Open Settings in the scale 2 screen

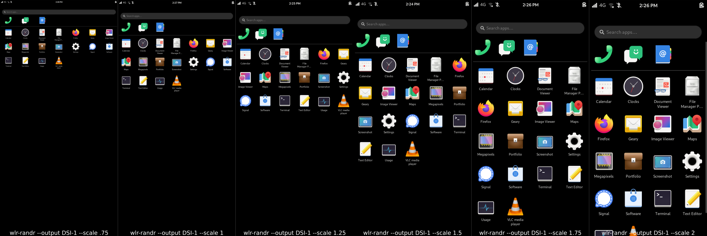pos(692,162)
